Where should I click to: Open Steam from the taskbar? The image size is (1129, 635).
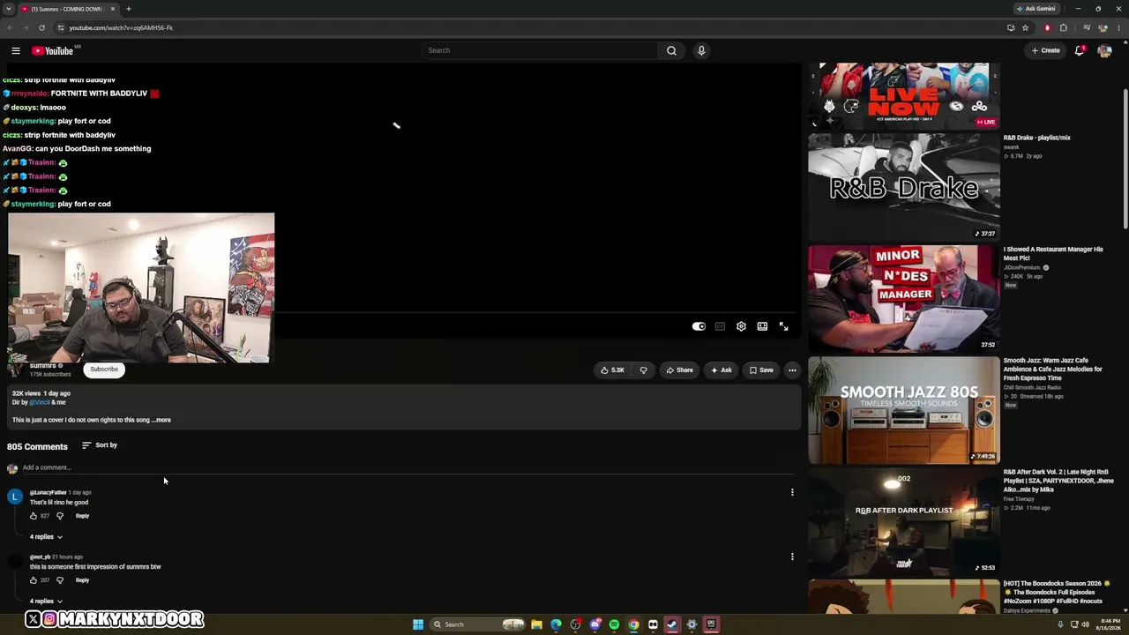tap(672, 624)
